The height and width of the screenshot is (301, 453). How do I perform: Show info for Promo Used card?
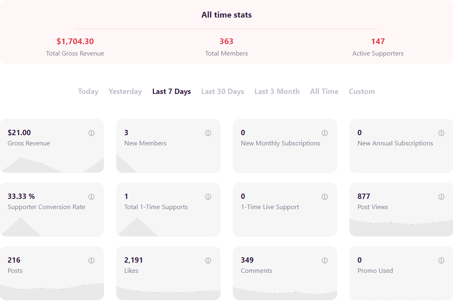(x=441, y=261)
